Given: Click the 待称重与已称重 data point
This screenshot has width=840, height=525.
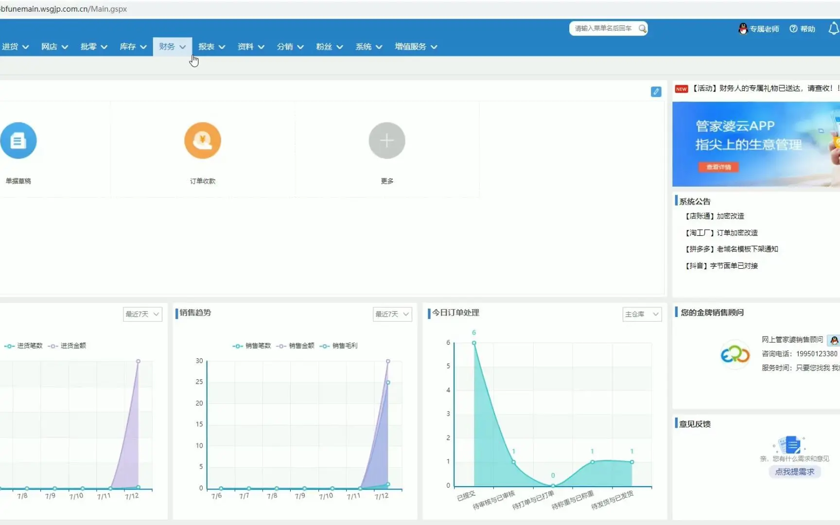Looking at the screenshot, I should click(x=592, y=462).
